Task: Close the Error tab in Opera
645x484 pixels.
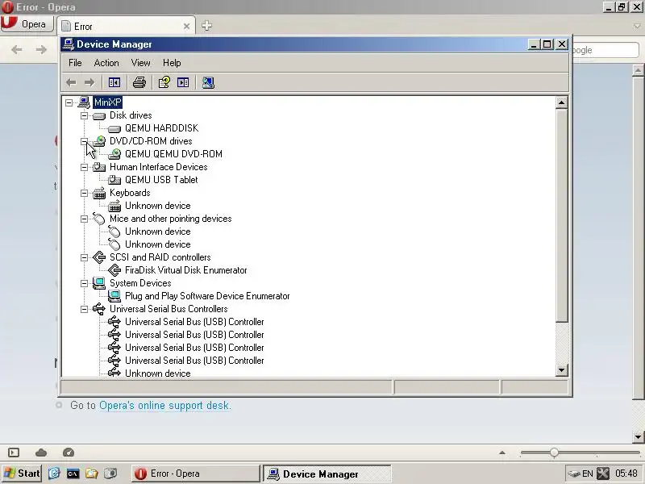Action: coord(186,27)
